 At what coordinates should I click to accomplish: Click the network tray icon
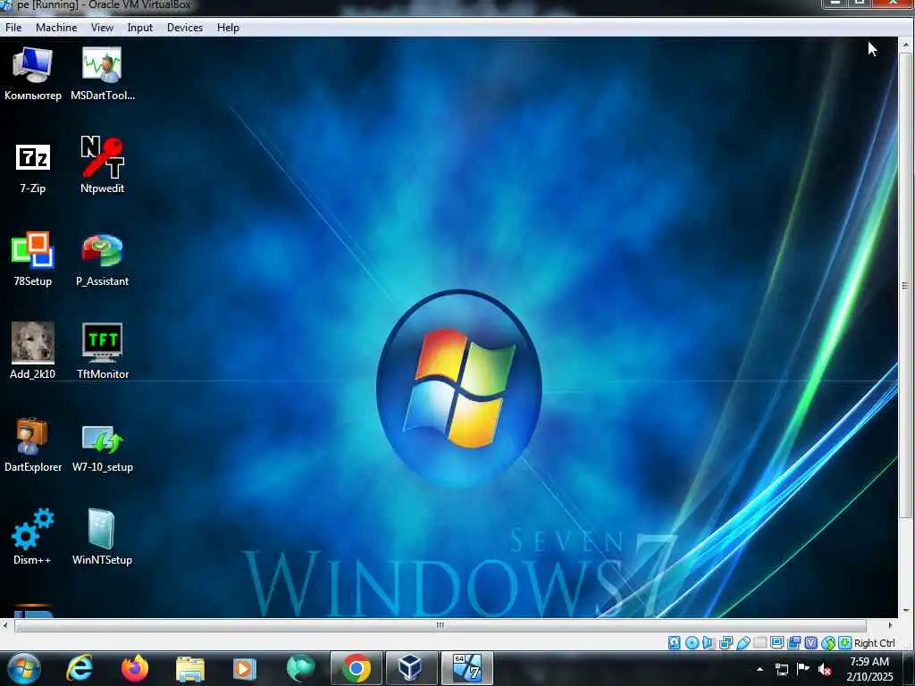(781, 669)
